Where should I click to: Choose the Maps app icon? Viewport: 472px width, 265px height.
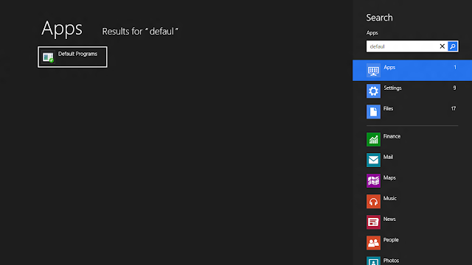373,181
